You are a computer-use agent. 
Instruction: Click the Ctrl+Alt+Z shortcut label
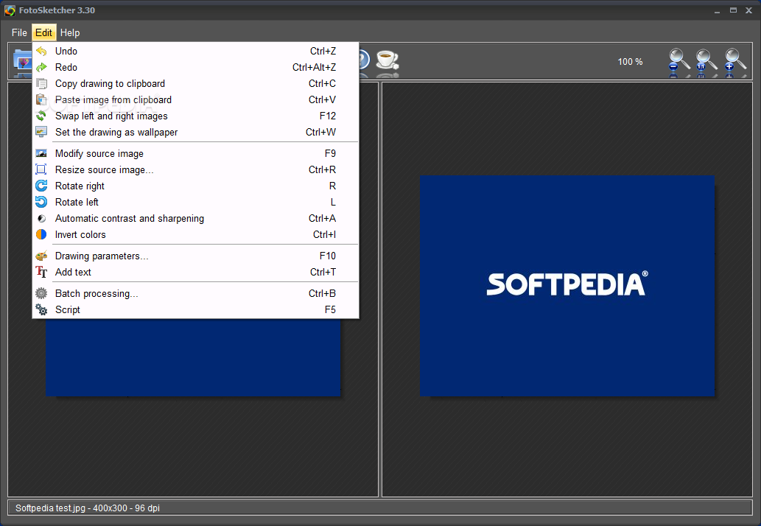point(314,67)
